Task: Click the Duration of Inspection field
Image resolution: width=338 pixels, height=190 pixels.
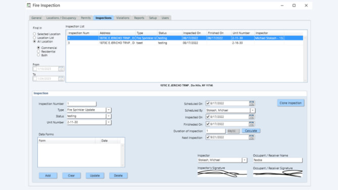Action: pos(215,131)
